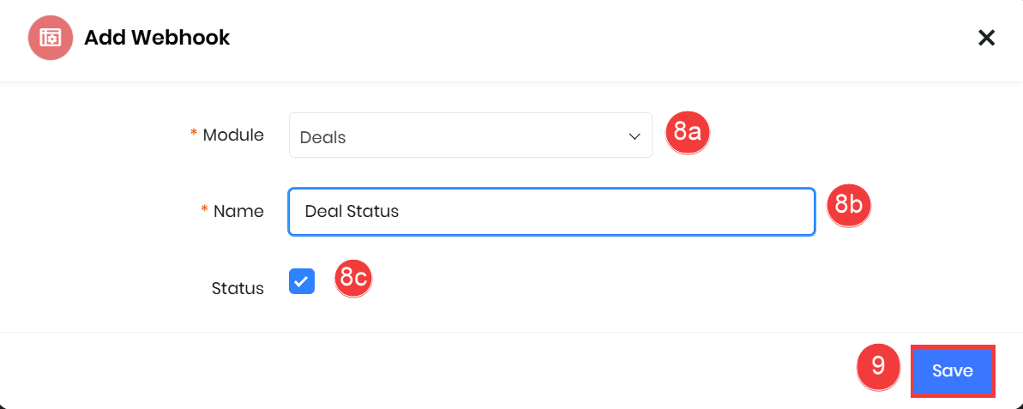This screenshot has width=1023, height=409.
Task: Click the red 8a step marker
Action: point(687,133)
